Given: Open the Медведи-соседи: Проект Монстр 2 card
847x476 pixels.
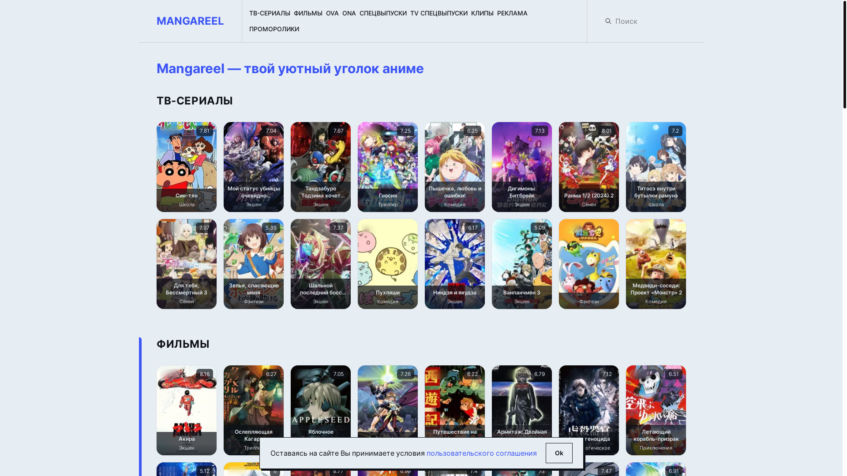Looking at the screenshot, I should coord(656,264).
